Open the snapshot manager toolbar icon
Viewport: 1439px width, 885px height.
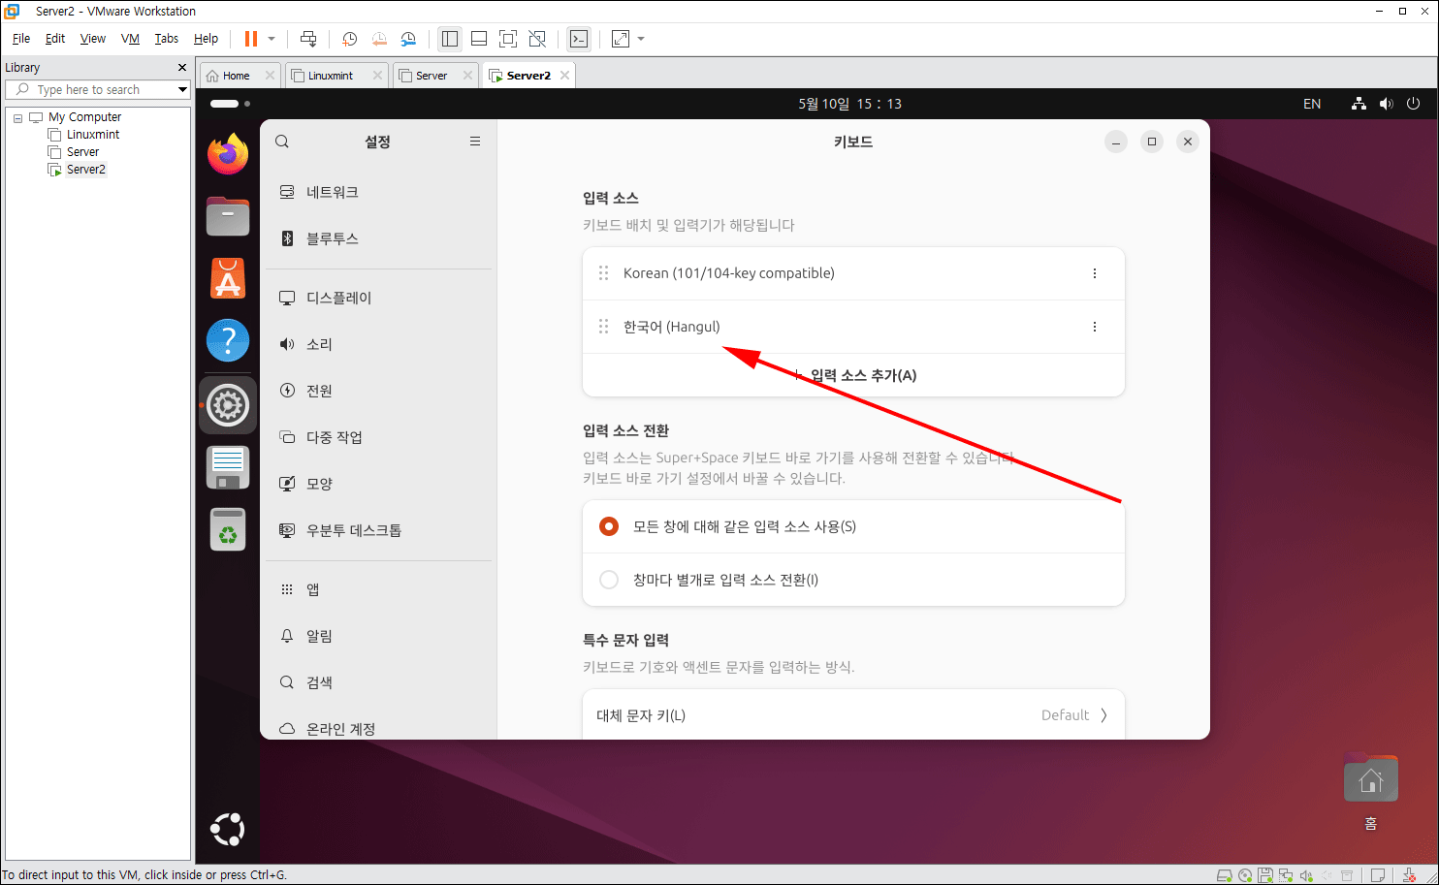point(408,39)
